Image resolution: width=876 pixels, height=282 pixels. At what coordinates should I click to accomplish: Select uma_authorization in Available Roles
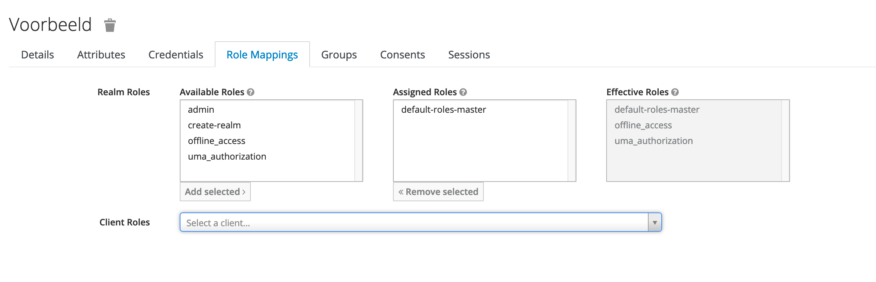pos(227,157)
